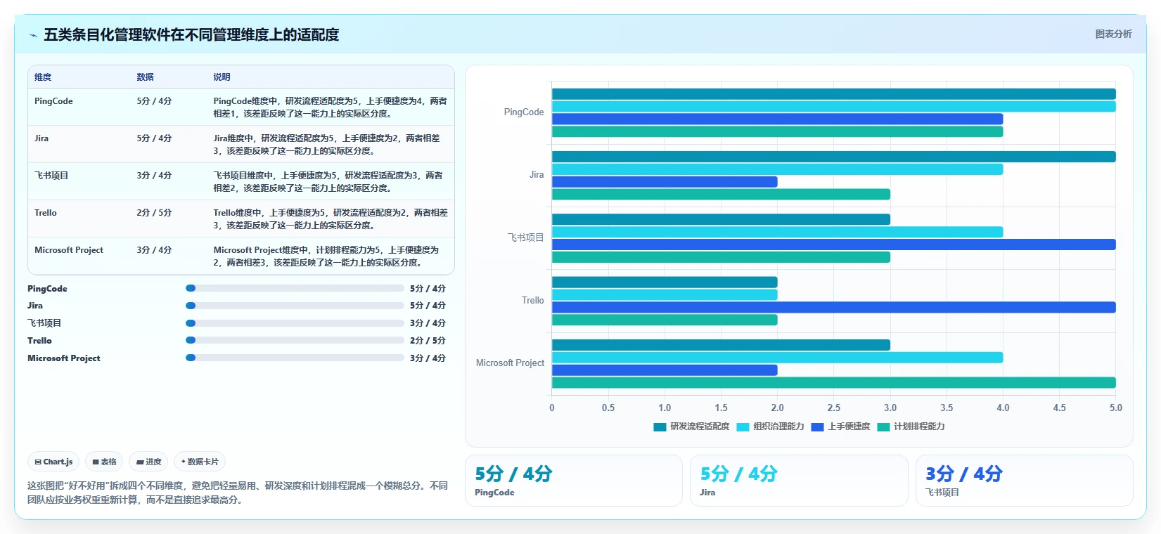This screenshot has width=1161, height=534.
Task: Click the 数据 column header
Action: (145, 77)
